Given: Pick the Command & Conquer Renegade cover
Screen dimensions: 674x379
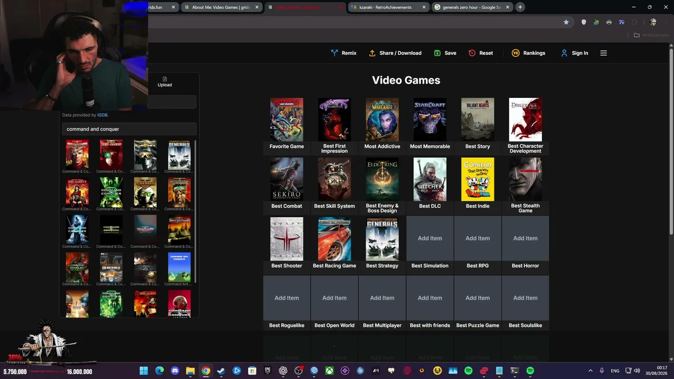Looking at the screenshot, I should pyautogui.click(x=179, y=192).
